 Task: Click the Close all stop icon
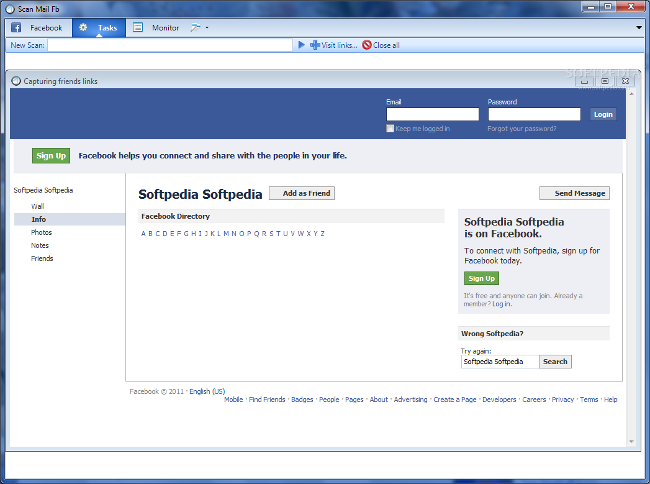pos(366,45)
